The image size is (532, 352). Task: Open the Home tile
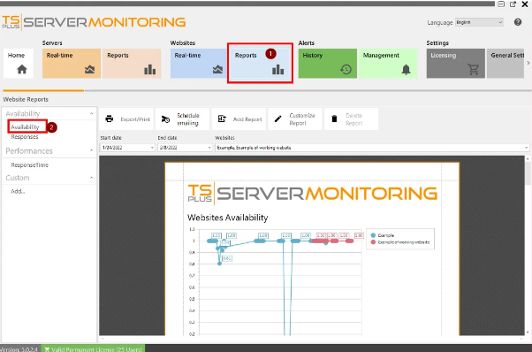tap(19, 64)
